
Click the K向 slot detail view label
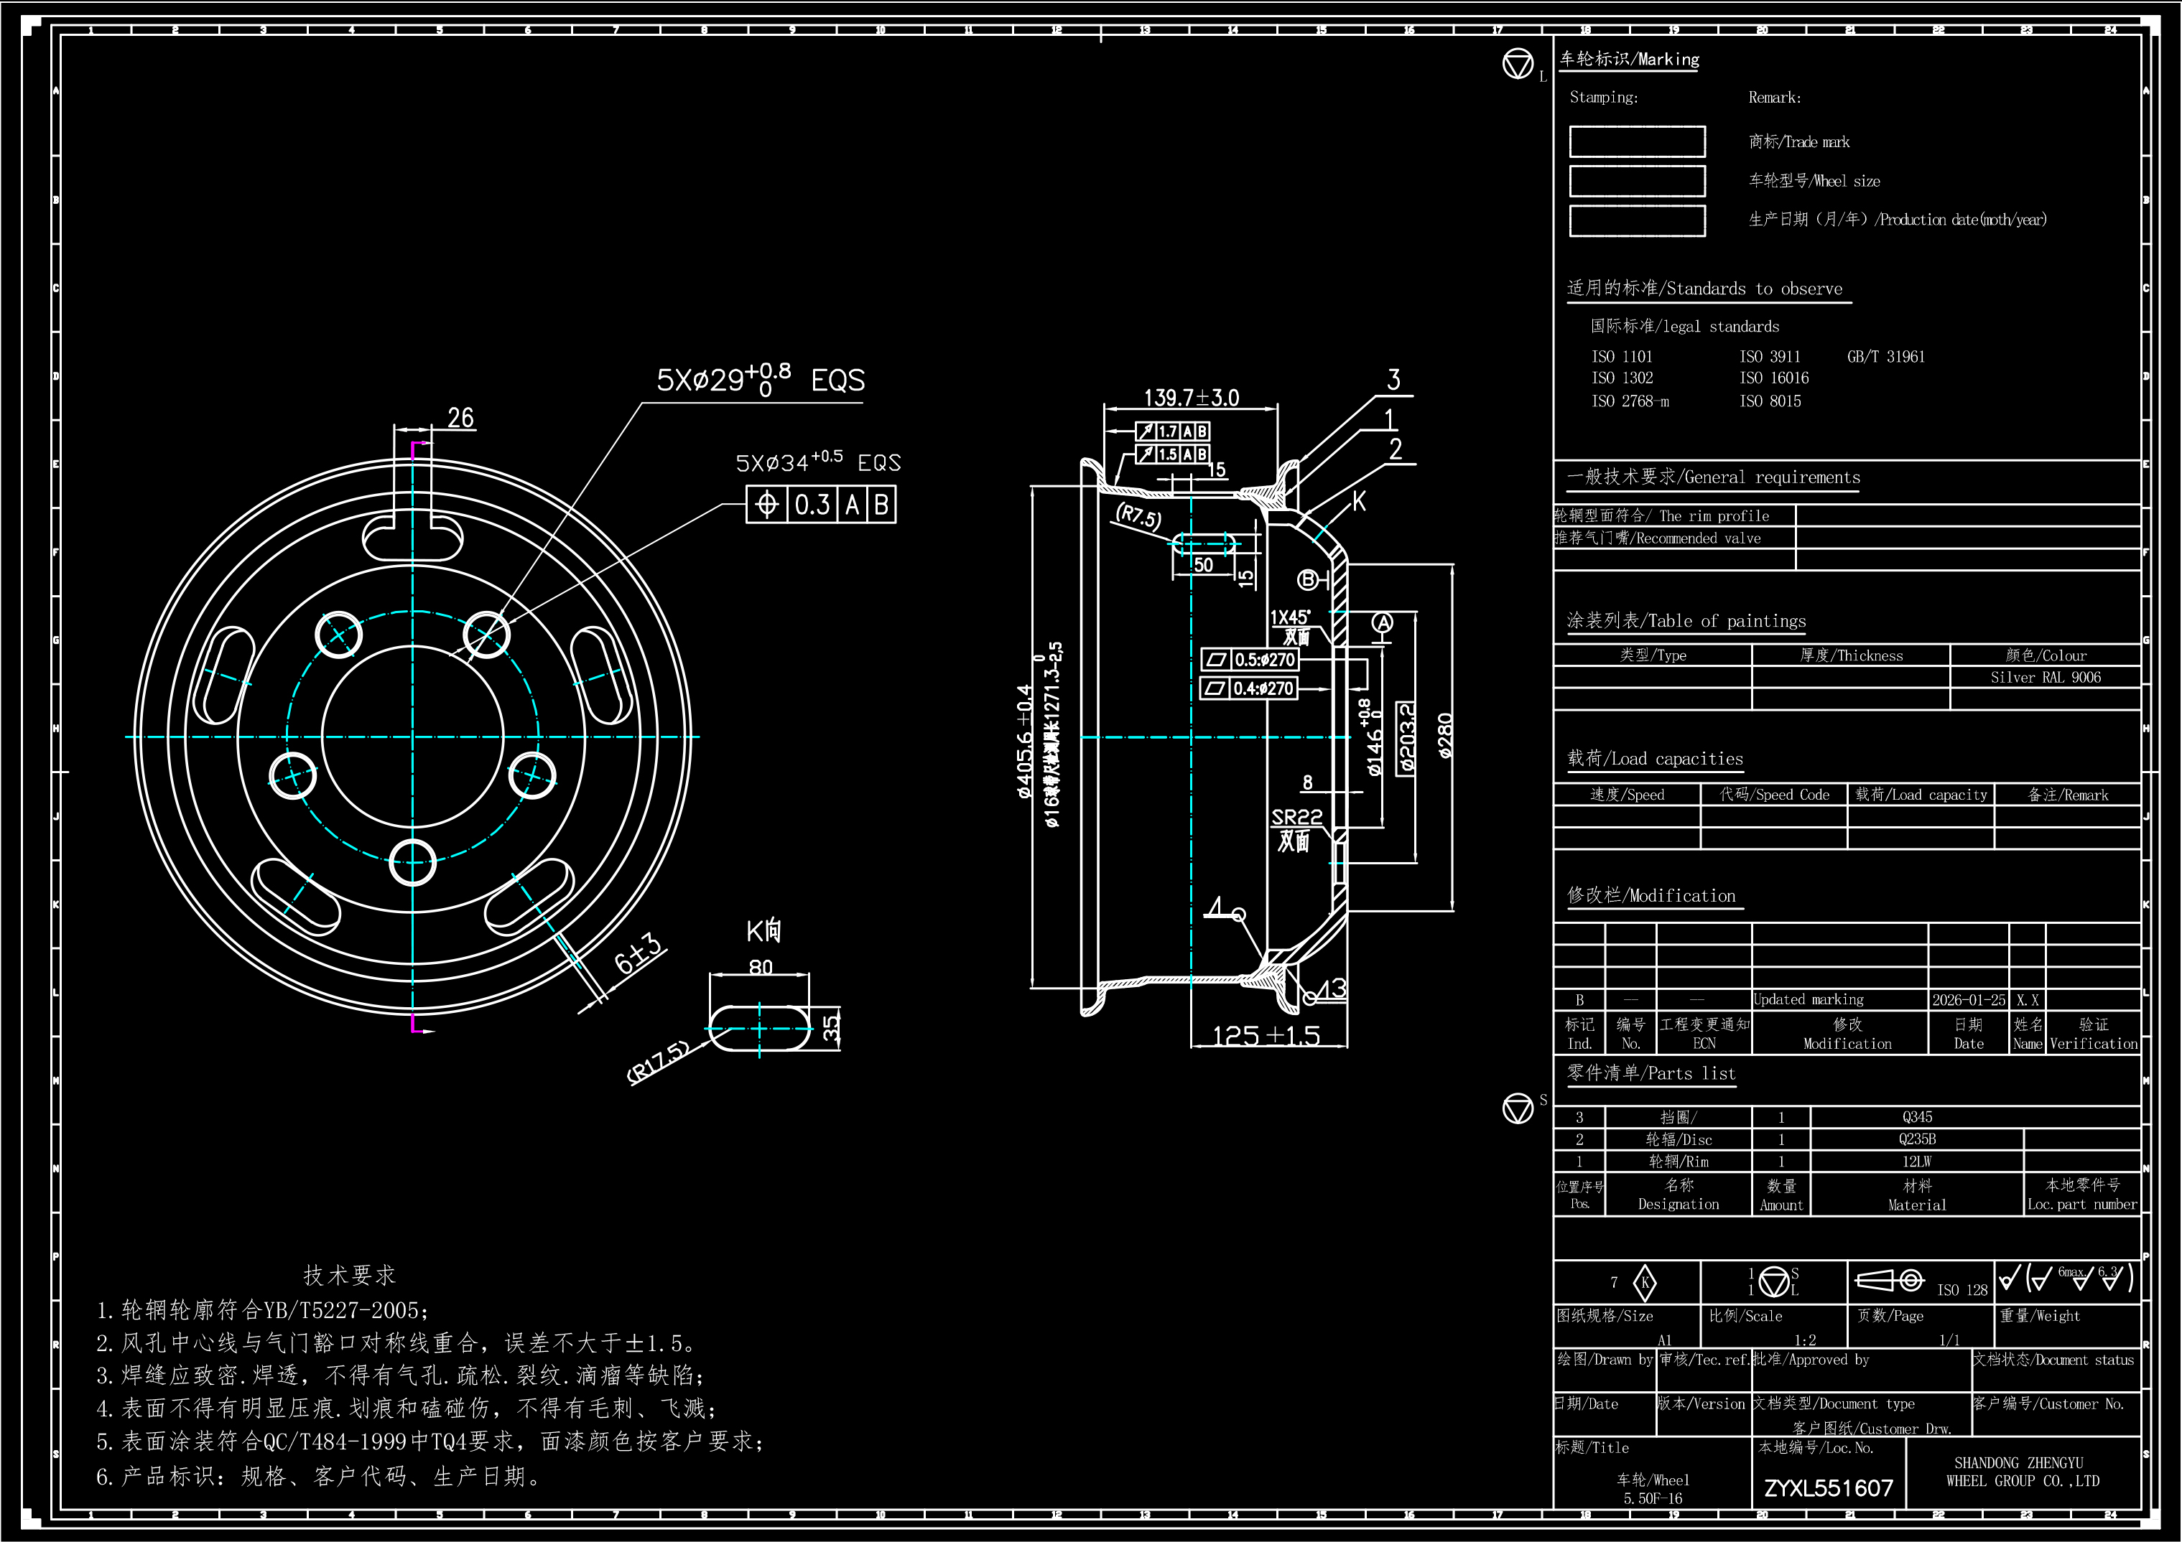point(763,931)
